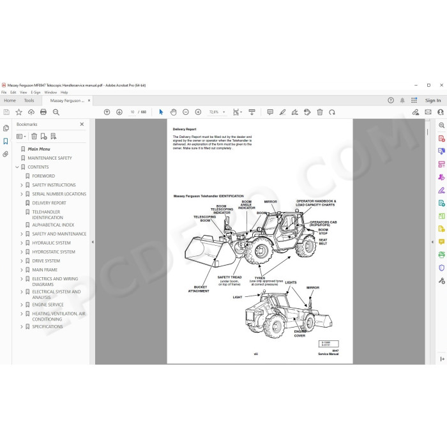Click the Sign In link
This screenshot has width=447, height=447.
click(433, 100)
